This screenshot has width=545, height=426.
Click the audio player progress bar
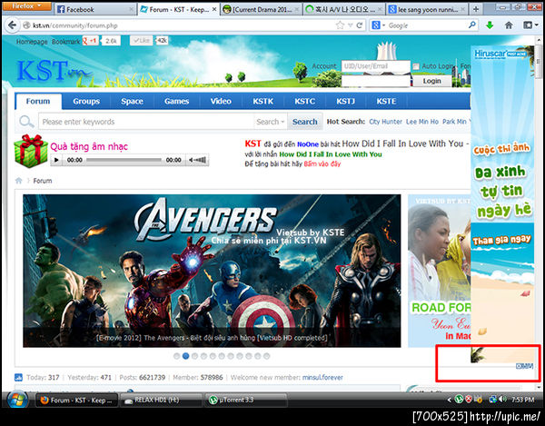pyautogui.click(x=124, y=160)
